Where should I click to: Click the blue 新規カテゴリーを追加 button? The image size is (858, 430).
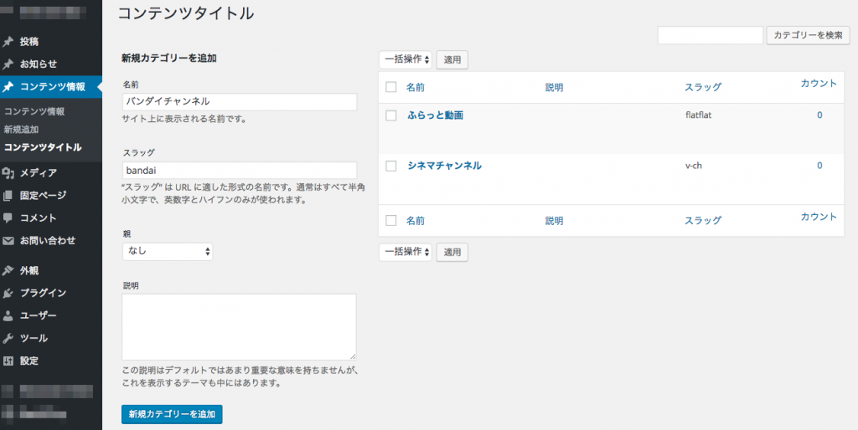coord(172,414)
